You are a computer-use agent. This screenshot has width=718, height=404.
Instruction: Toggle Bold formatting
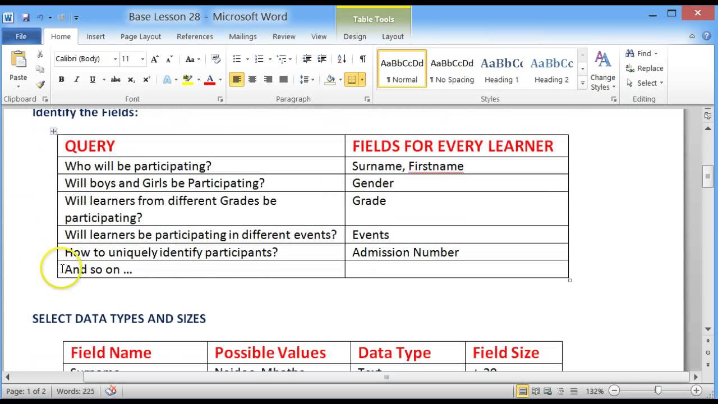pyautogui.click(x=61, y=80)
